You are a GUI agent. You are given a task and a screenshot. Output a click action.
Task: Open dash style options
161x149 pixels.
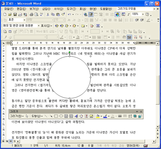(125, 116)
